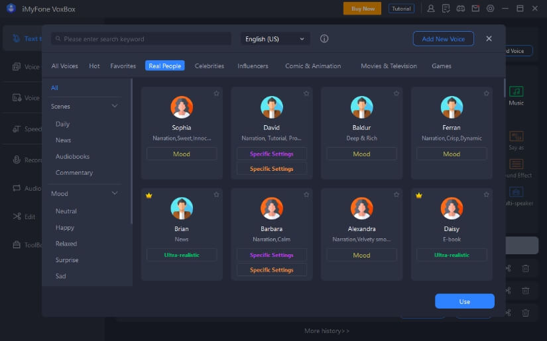
Task: Close the voice selection dialog
Action: (x=489, y=38)
